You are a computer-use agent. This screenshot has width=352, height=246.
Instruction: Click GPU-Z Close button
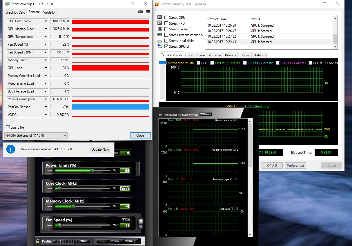coord(140,135)
